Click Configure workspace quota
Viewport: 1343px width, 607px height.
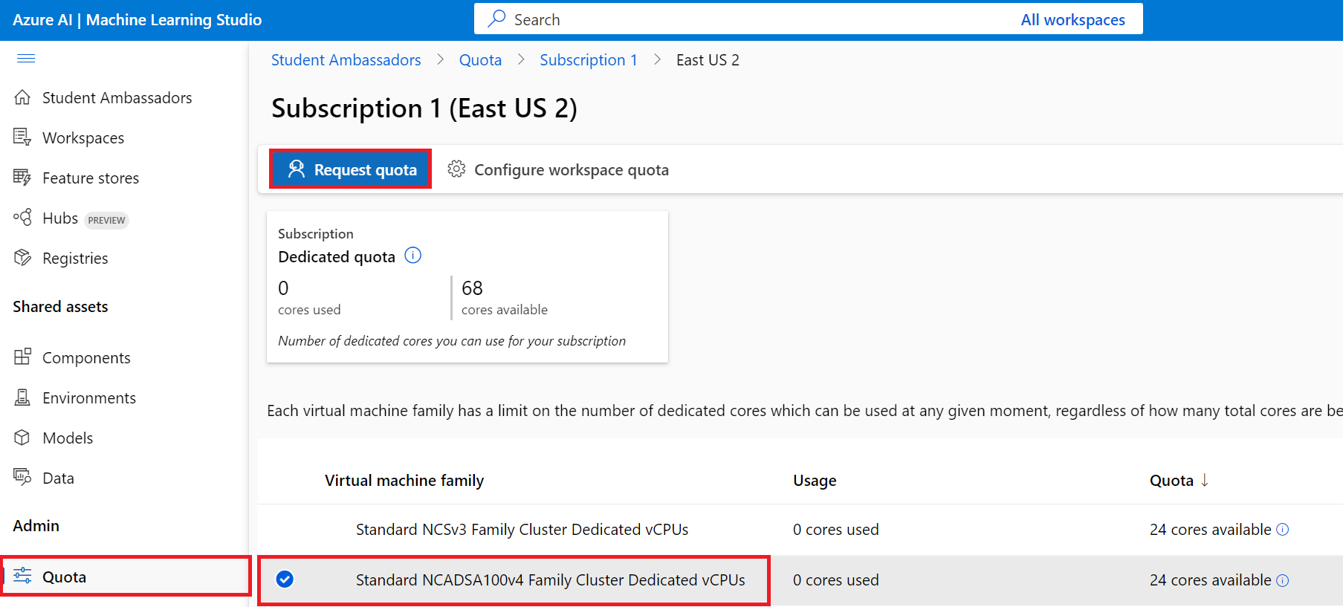tap(558, 169)
